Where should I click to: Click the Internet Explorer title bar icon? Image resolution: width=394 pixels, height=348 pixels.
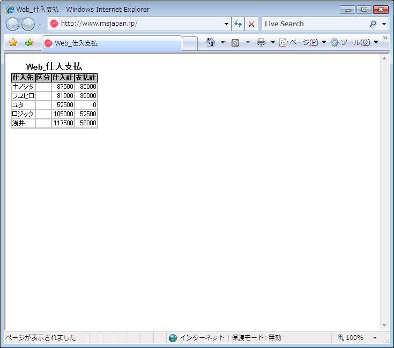(x=10, y=10)
